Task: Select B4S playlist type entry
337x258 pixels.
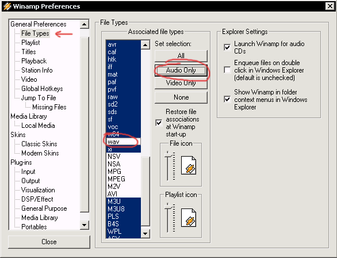Action: pyautogui.click(x=124, y=224)
